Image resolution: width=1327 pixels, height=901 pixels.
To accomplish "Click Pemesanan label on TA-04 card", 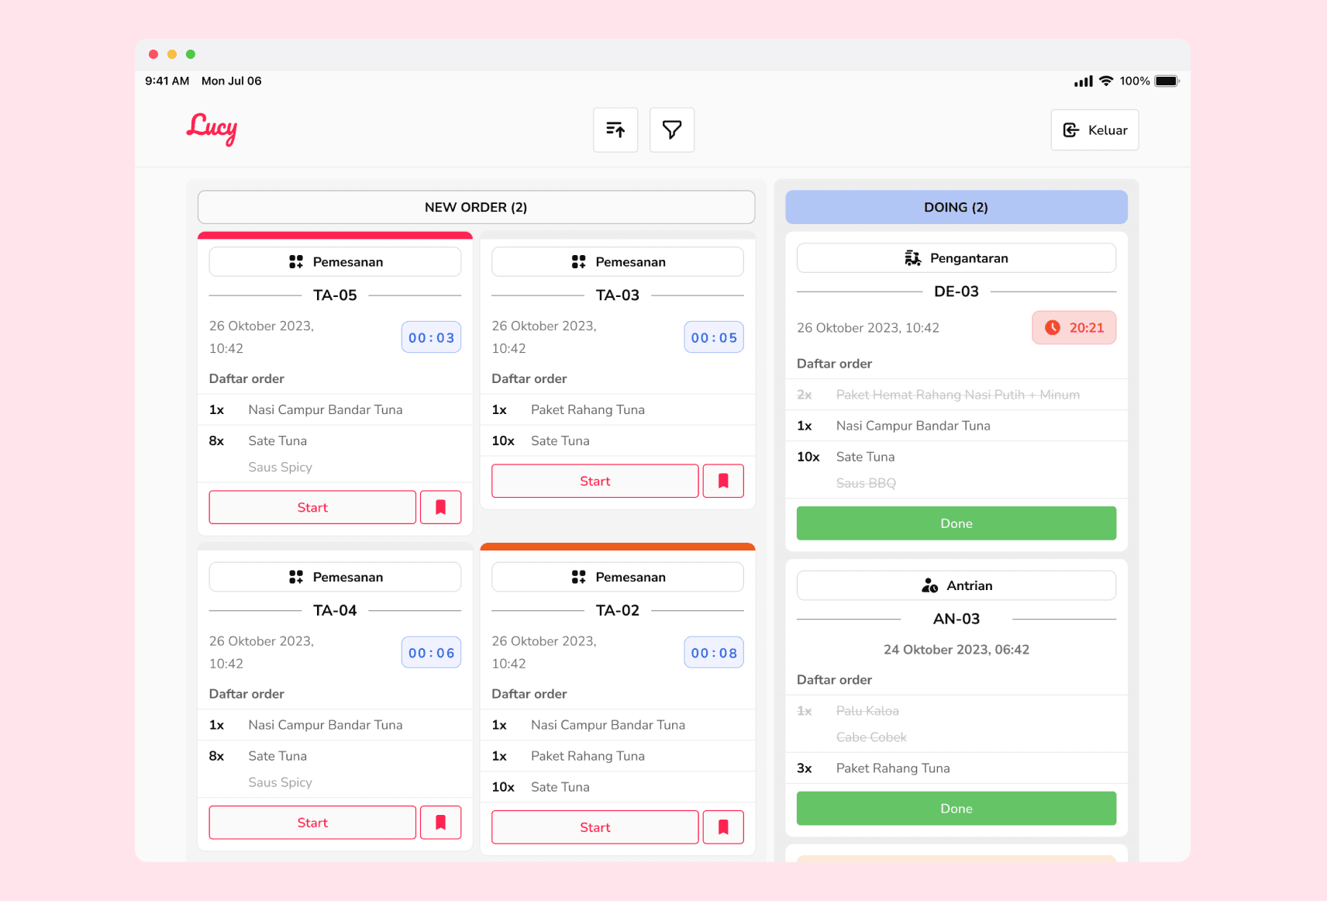I will pyautogui.click(x=335, y=577).
